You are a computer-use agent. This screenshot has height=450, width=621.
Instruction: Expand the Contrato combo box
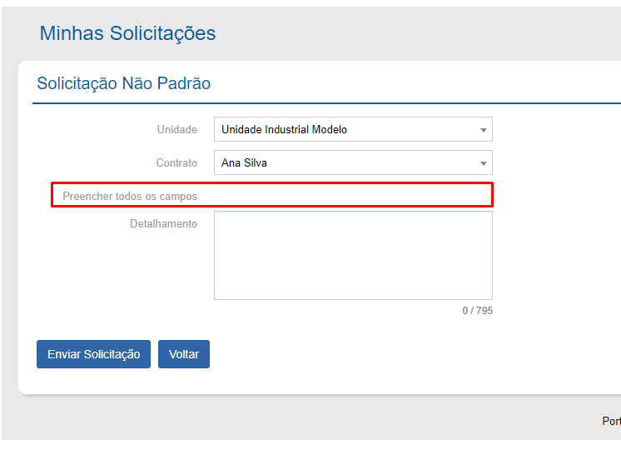352,162
